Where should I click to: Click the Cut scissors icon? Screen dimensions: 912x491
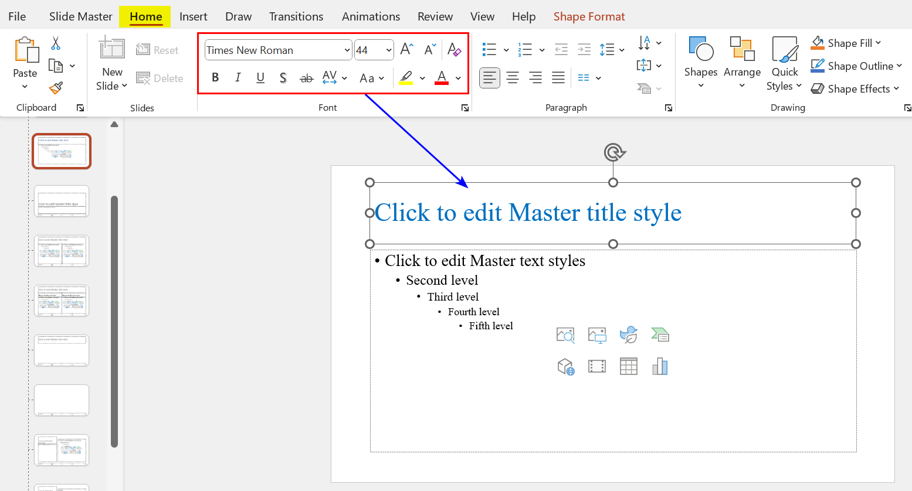56,43
